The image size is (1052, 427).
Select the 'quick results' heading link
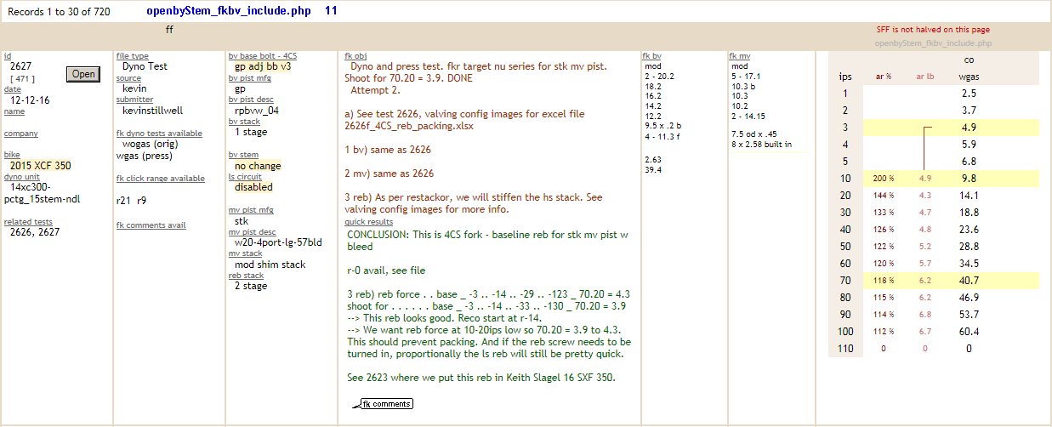pyautogui.click(x=368, y=221)
